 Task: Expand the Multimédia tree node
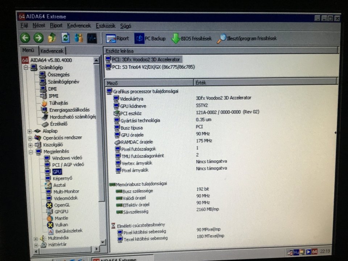point(36,239)
